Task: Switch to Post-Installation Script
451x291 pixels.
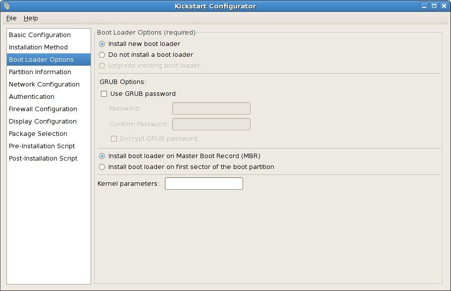Action: [43, 158]
